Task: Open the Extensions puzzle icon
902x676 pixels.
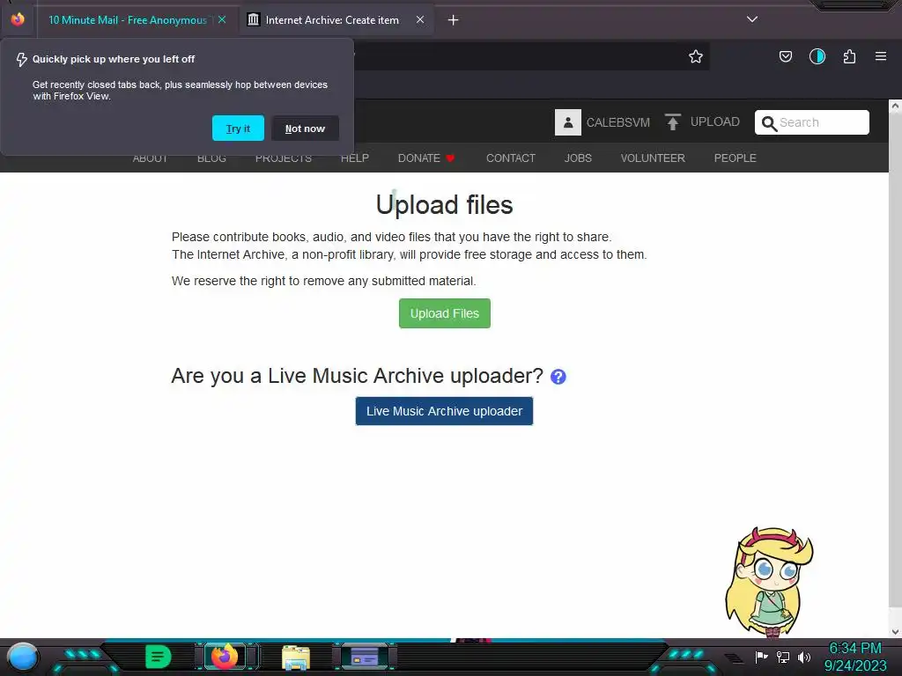Action: coord(849,56)
